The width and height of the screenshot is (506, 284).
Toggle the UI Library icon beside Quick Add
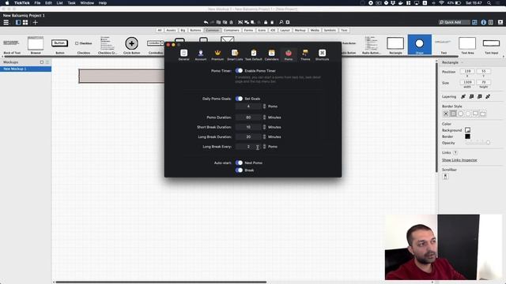tap(474, 22)
